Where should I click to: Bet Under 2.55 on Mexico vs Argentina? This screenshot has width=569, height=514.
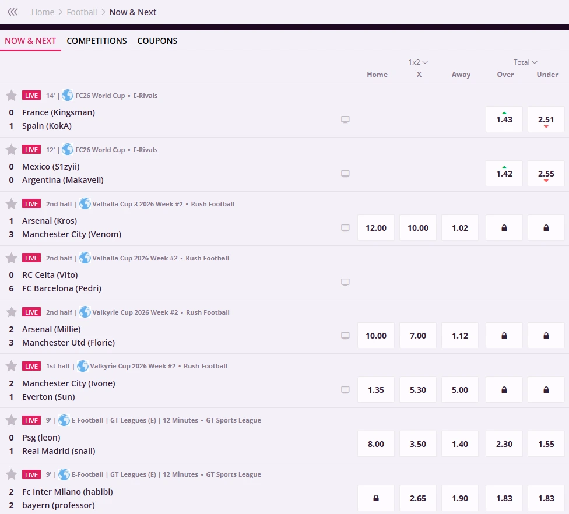[546, 174]
